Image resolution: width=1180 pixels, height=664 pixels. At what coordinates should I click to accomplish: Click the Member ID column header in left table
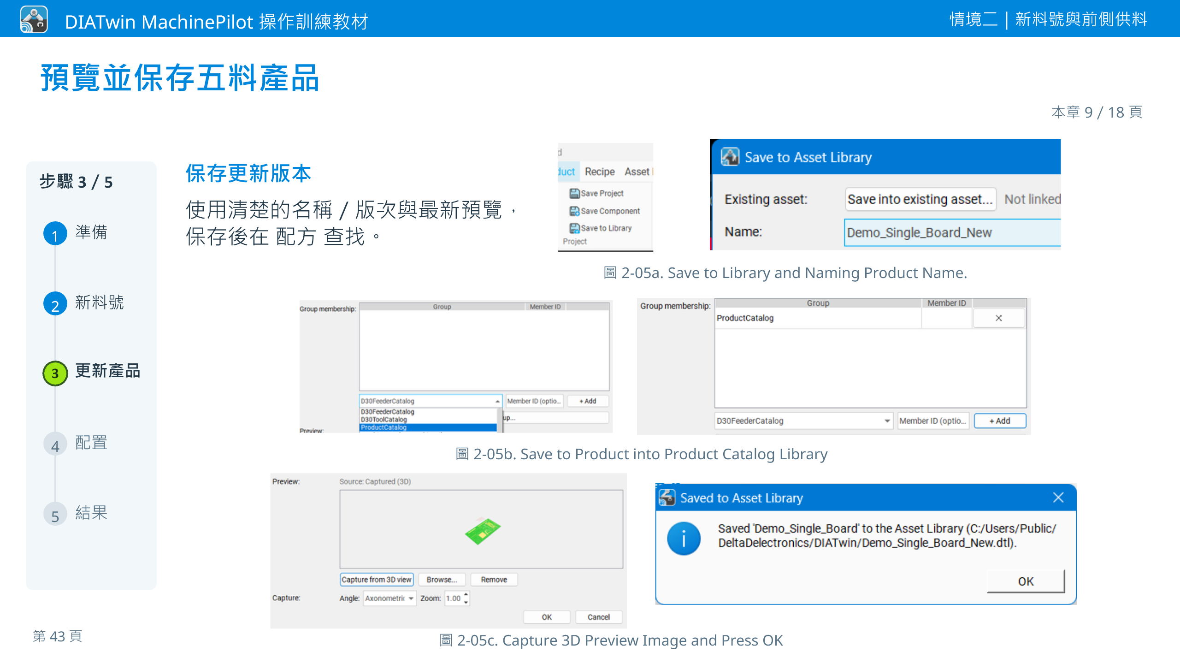pos(545,307)
